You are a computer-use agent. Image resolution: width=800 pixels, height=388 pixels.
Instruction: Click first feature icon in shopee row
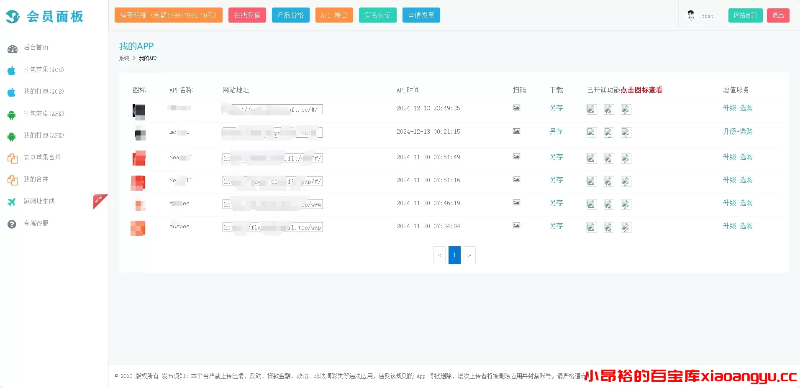(591, 227)
